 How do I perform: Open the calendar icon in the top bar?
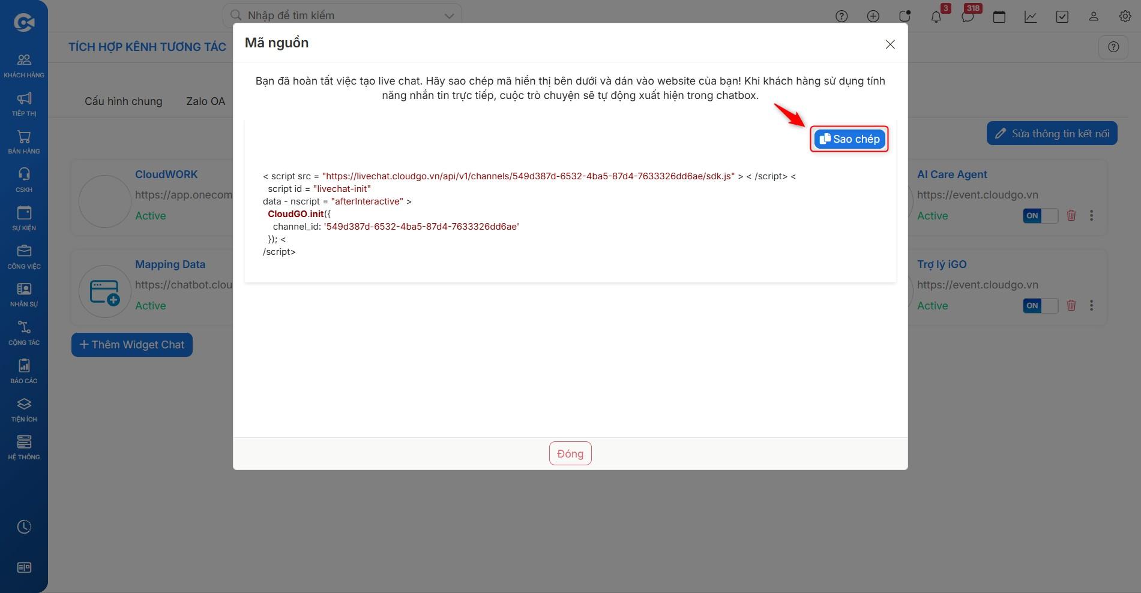(999, 16)
